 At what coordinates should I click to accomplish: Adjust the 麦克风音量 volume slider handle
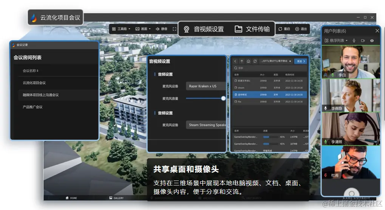click(x=223, y=98)
